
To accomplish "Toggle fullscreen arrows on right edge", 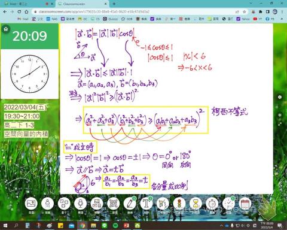I will [x=280, y=124].
